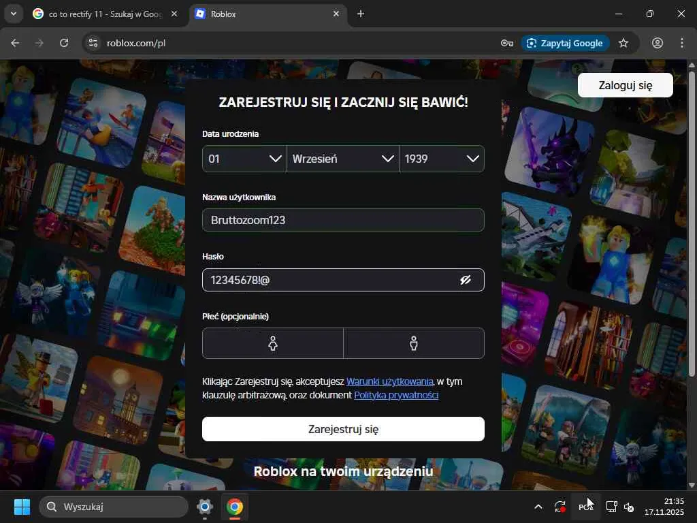Viewport: 697px width, 523px height.
Task: Open the saved passwords key icon
Action: 506,43
